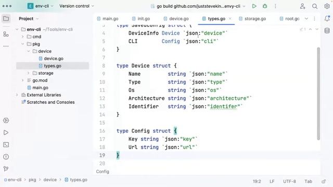Open the Run tool window icon
Image resolution: width=333 pixels, height=187 pixels.
(6, 132)
